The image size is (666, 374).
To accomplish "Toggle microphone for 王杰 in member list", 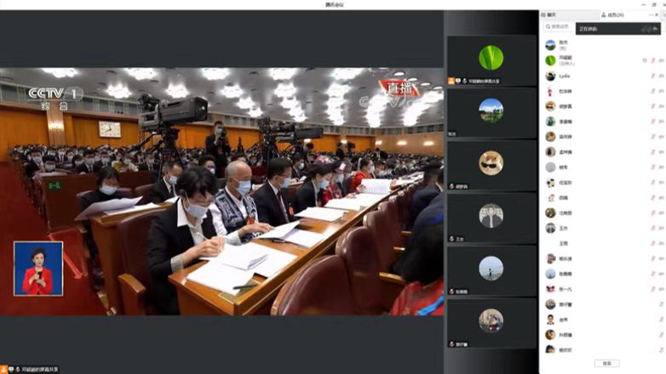I will click(653, 228).
